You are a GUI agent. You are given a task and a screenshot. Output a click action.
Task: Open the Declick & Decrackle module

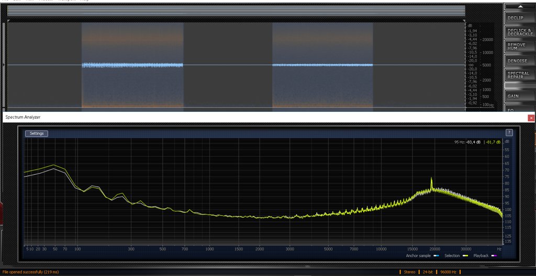tap(519, 32)
